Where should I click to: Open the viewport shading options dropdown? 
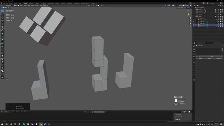(189, 6)
